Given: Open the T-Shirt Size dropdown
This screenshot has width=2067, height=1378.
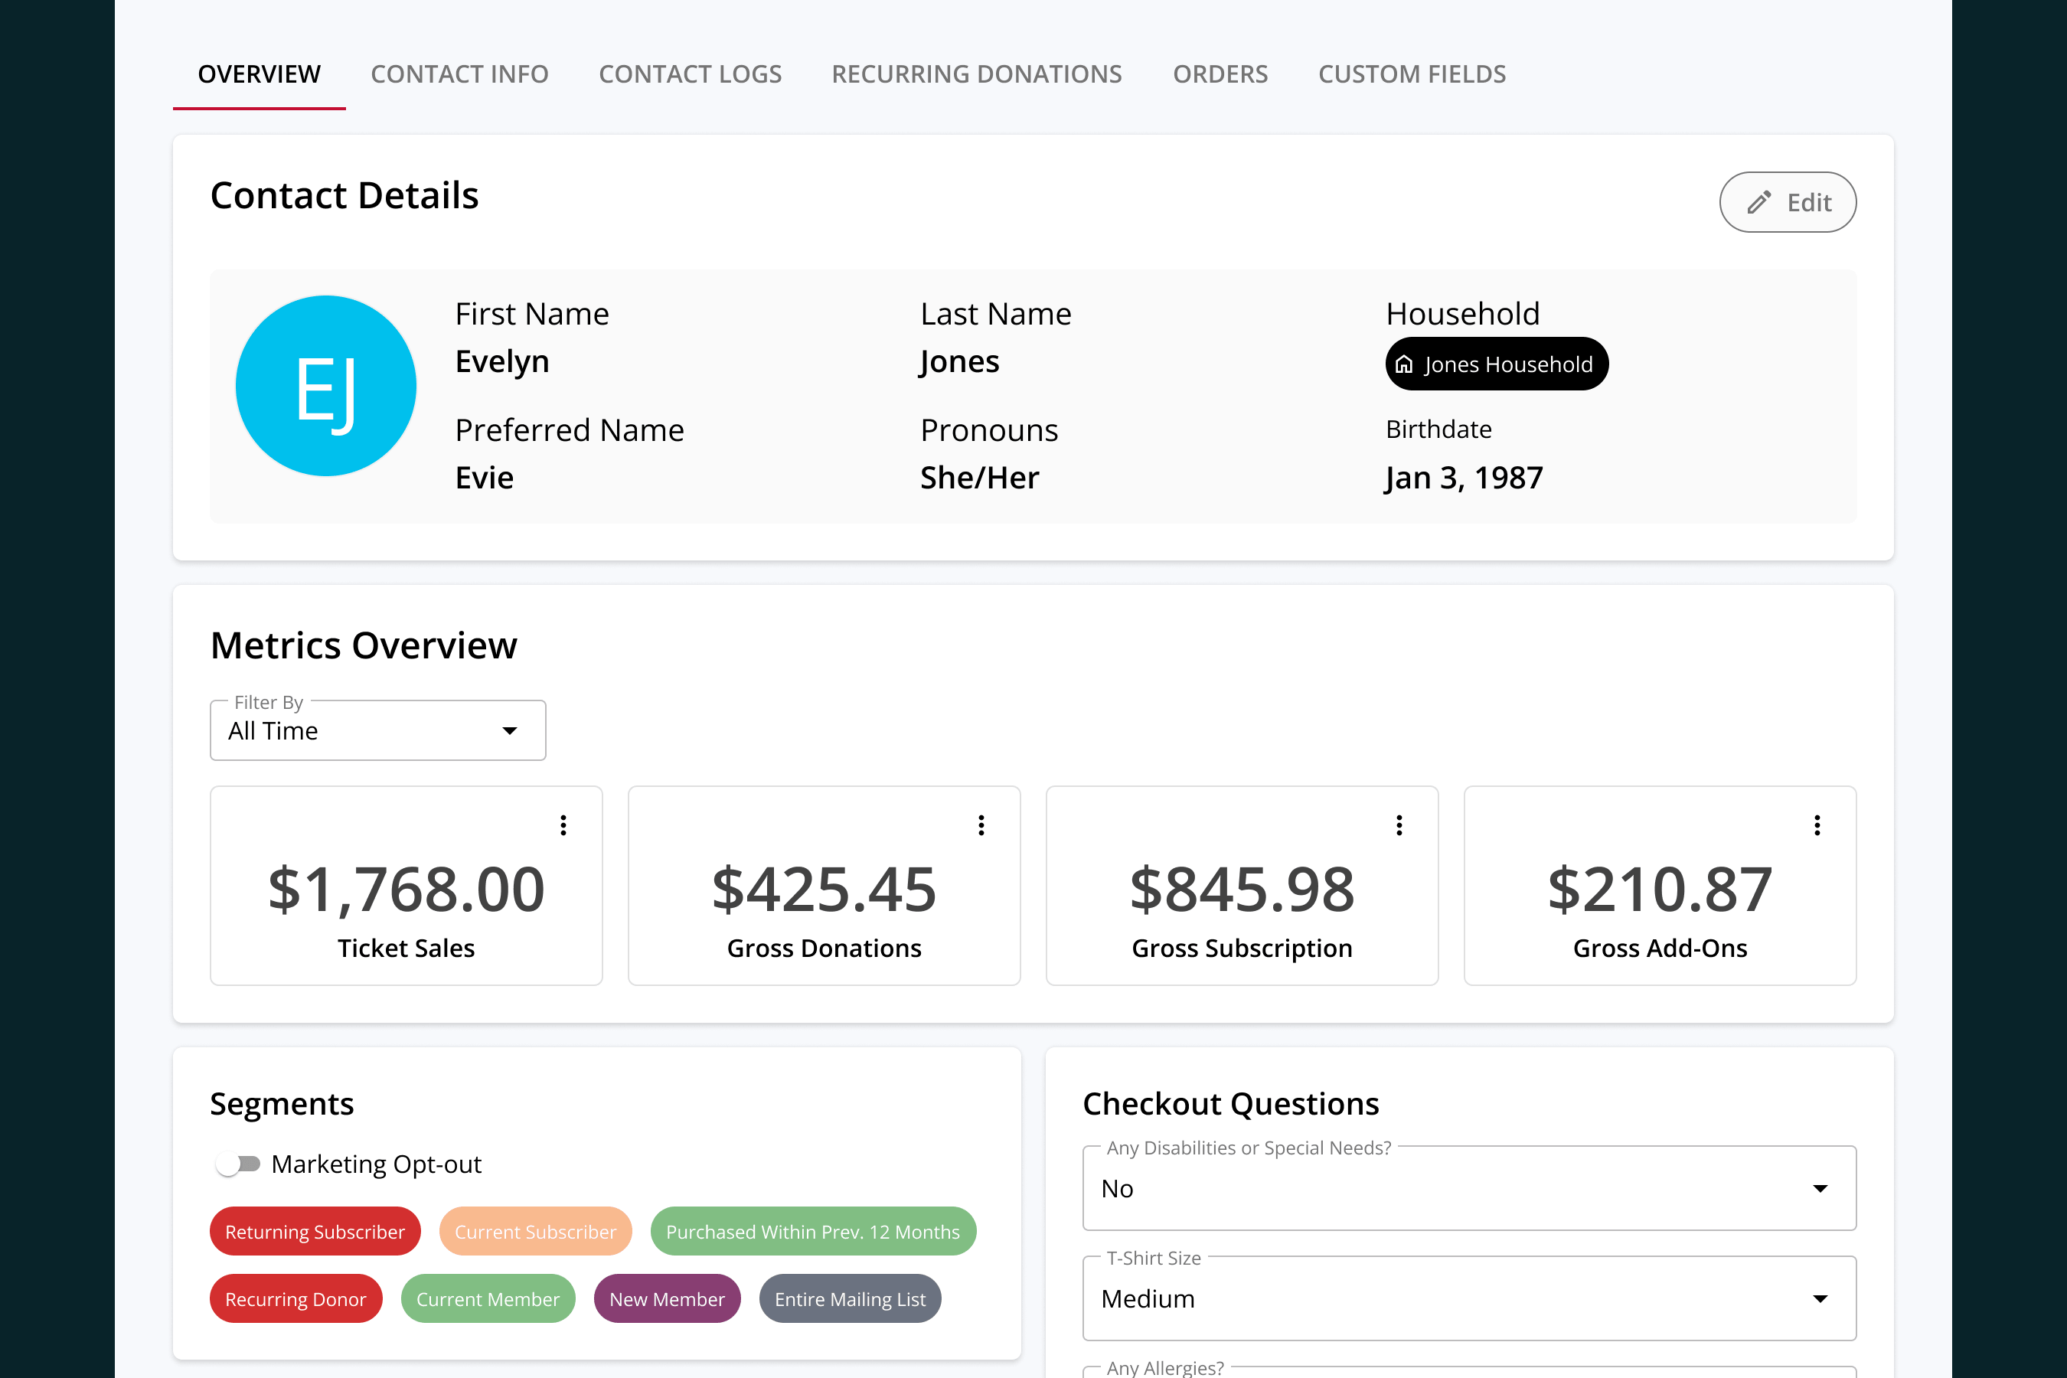Looking at the screenshot, I should pyautogui.click(x=1469, y=1298).
